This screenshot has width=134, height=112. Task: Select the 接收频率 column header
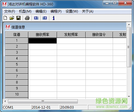click(43, 35)
